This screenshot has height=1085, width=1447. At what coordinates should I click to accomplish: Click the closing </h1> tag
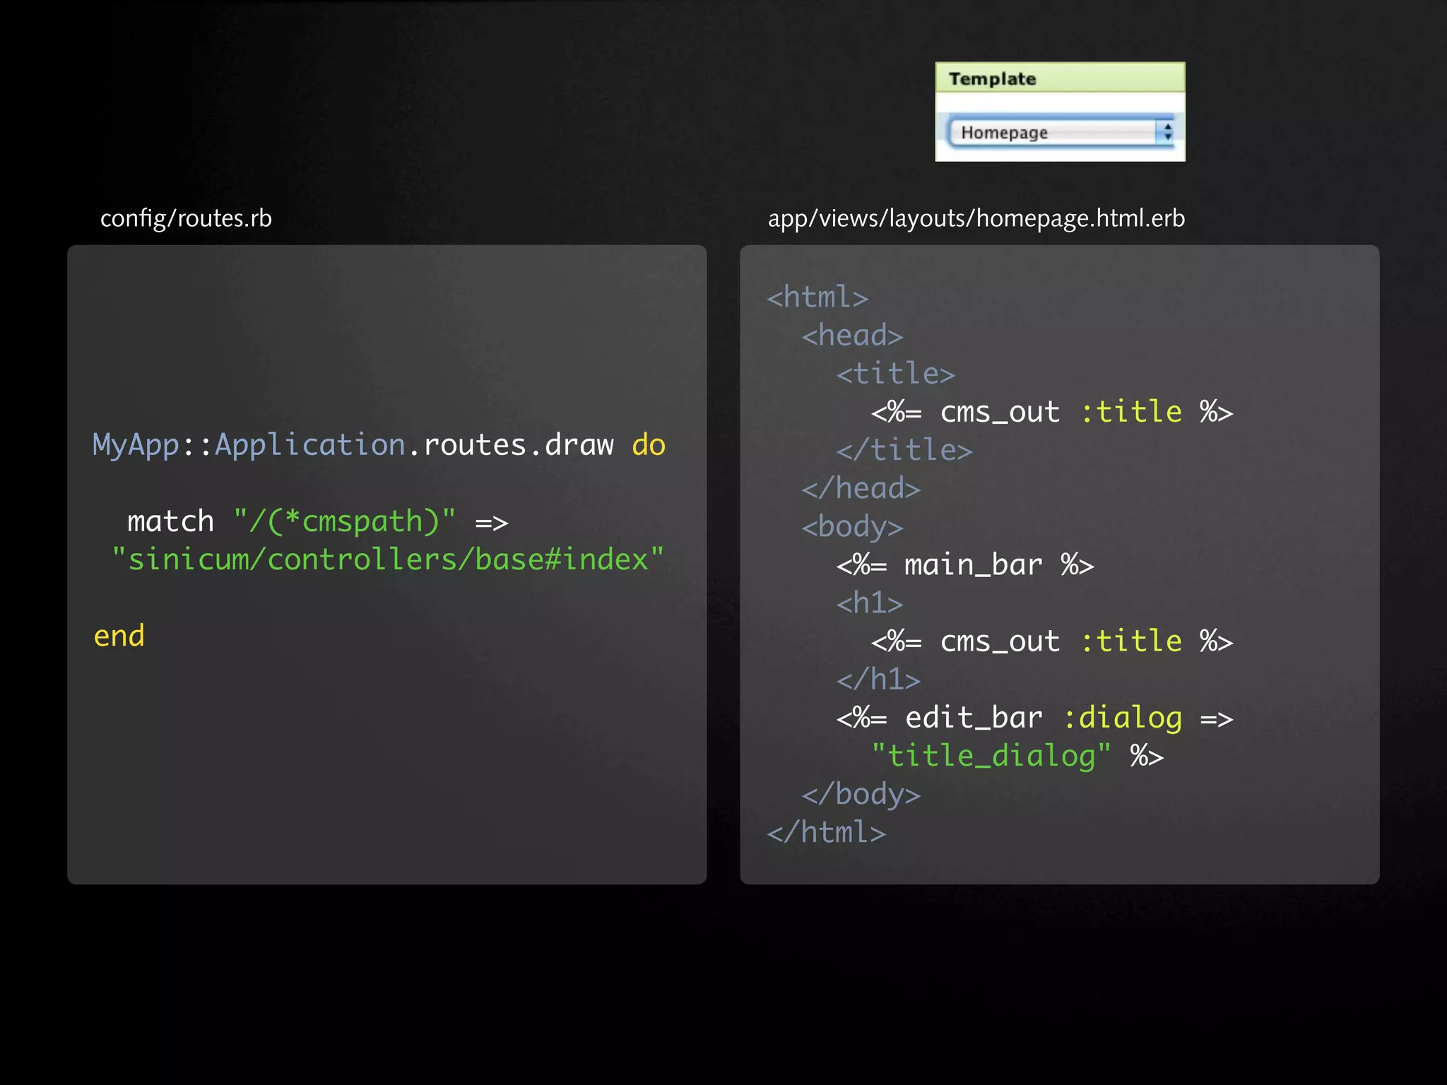pos(878,680)
